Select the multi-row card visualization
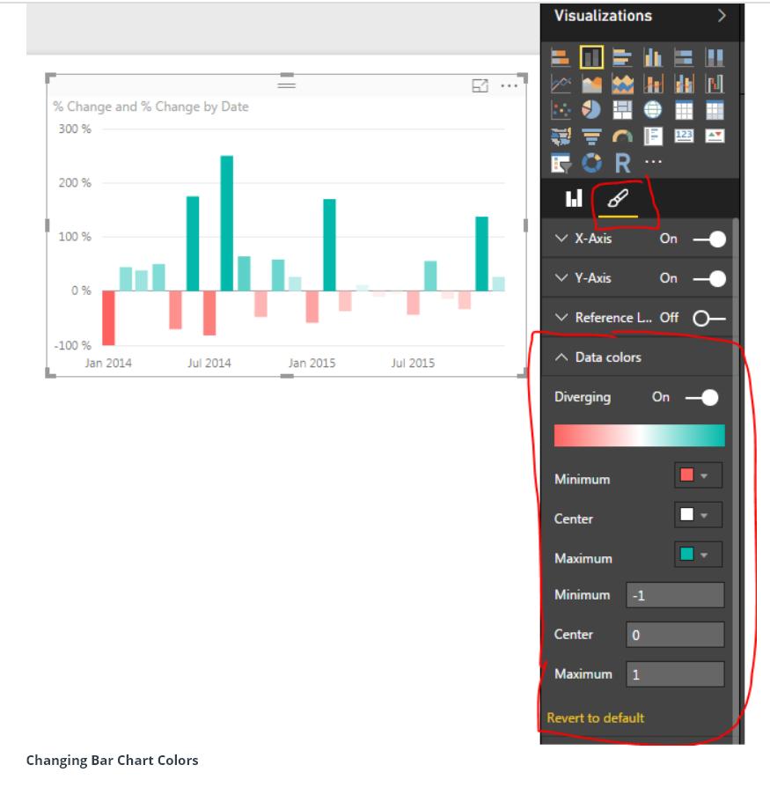 point(653,136)
